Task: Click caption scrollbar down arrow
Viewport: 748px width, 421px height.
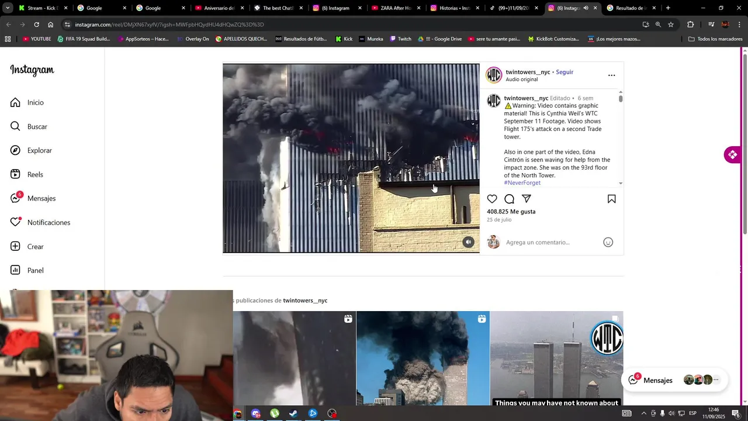Action: point(620,184)
